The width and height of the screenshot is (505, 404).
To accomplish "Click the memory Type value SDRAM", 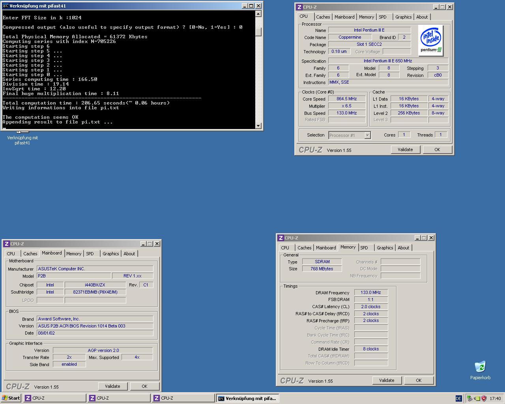I will click(322, 262).
